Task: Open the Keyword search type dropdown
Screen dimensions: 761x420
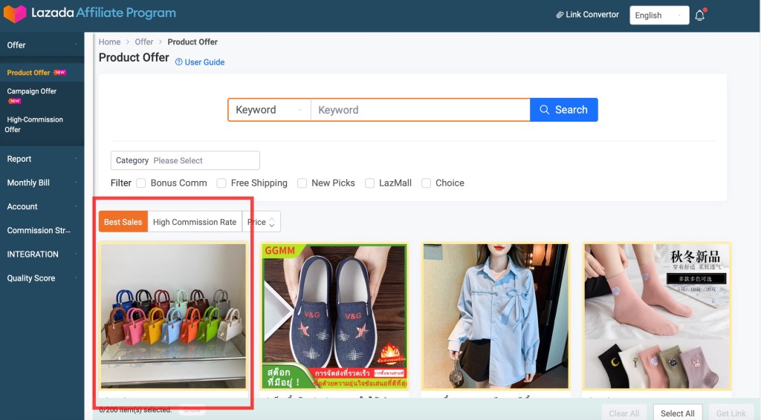Action: pos(268,110)
